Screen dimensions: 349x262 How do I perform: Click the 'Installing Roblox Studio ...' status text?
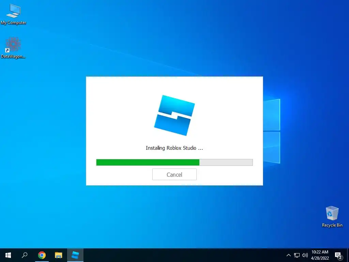tap(174, 148)
